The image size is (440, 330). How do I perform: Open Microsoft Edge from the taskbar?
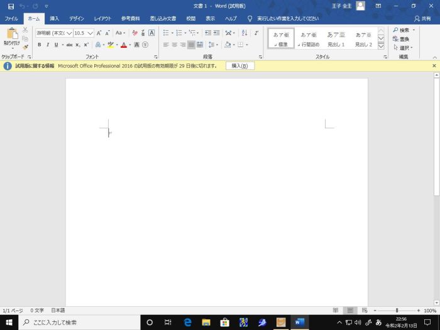click(187, 322)
